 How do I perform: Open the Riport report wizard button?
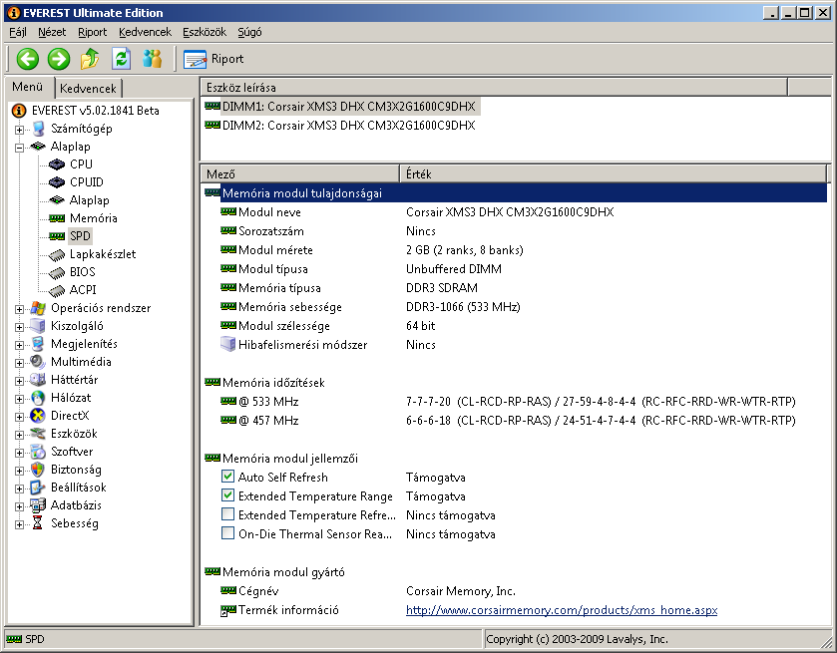point(213,59)
